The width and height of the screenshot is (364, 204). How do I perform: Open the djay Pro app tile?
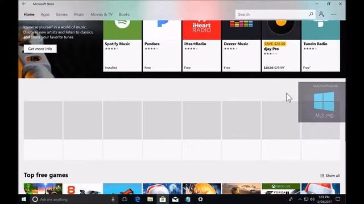281,46
